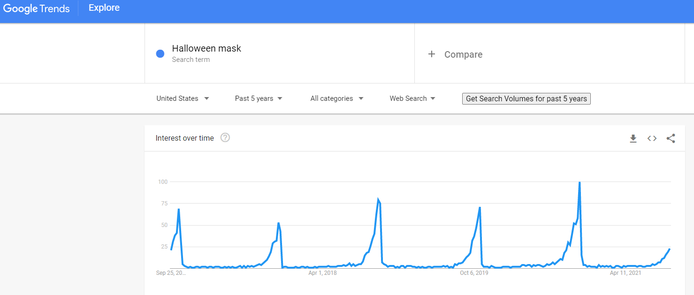Image resolution: width=694 pixels, height=295 pixels.
Task: Click Get Search Volumes for past 5 years
Action: tap(526, 98)
